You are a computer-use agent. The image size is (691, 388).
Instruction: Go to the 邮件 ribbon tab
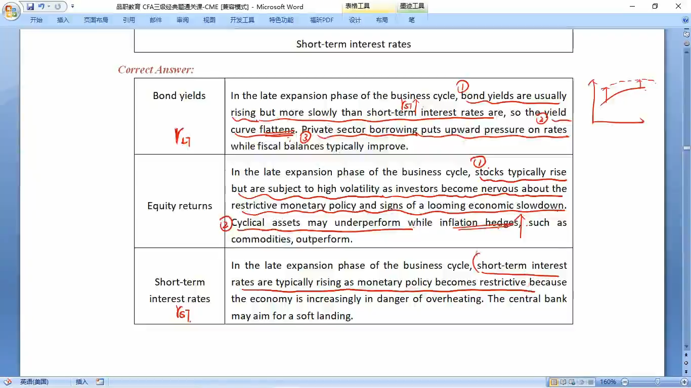[x=156, y=20]
